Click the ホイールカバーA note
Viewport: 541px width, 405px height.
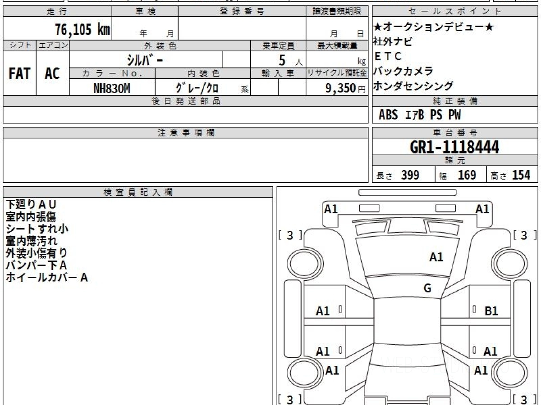(x=46, y=277)
